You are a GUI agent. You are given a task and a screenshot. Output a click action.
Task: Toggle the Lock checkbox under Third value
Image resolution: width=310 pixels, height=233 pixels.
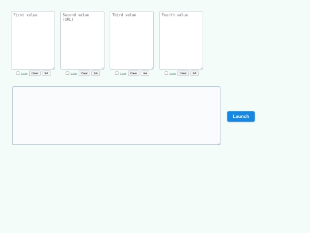[117, 73]
